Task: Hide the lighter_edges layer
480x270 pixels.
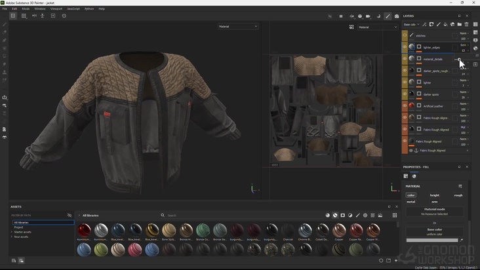Action: tap(405, 47)
